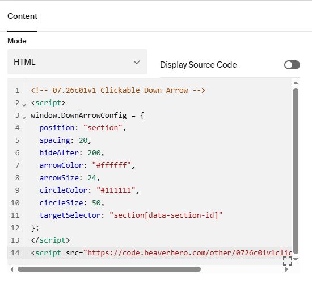Click the spacing value 20
The width and height of the screenshot is (312, 282).
[83, 140]
